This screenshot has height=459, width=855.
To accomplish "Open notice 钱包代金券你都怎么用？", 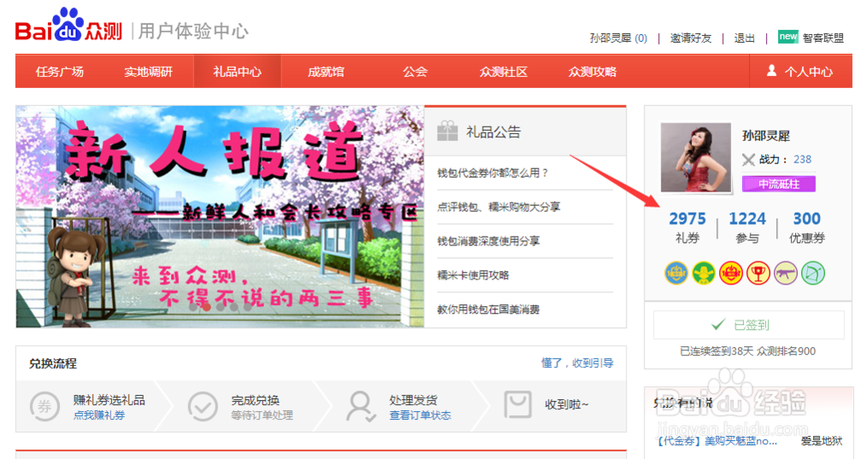I will click(493, 173).
